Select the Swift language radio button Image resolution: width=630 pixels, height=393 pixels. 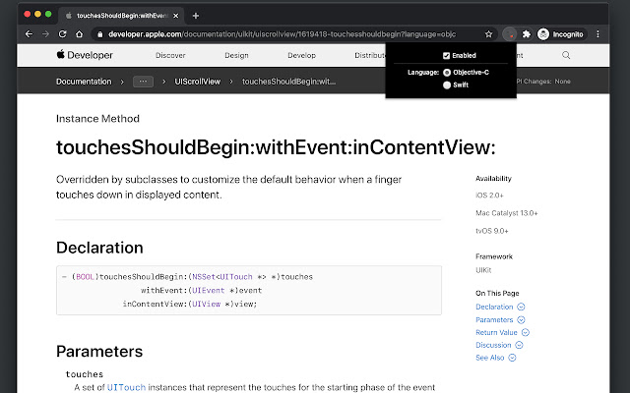click(x=447, y=84)
